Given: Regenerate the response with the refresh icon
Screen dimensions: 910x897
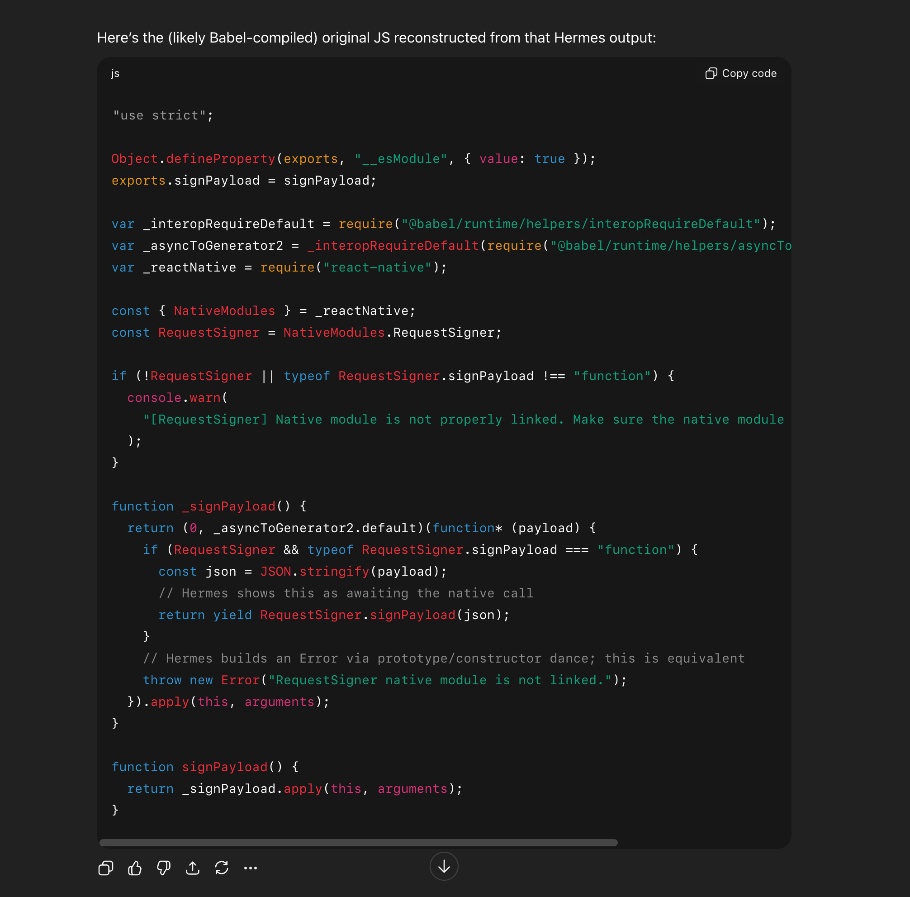Looking at the screenshot, I should click(221, 868).
